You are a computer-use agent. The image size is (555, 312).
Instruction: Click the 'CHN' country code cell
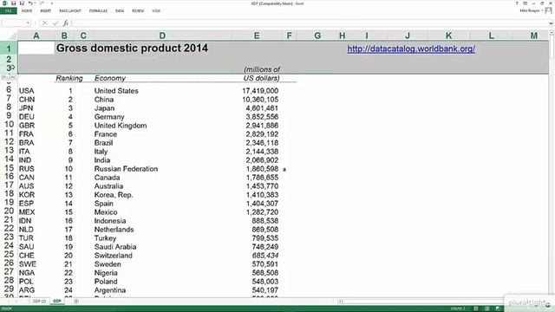point(27,100)
